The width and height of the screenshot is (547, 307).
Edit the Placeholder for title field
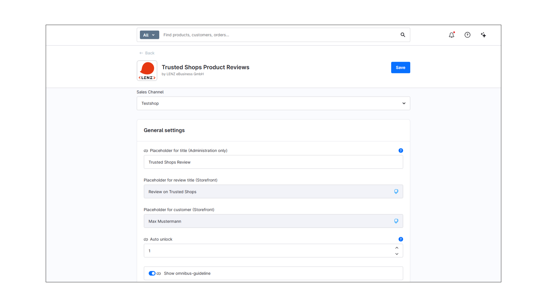pyautogui.click(x=273, y=162)
